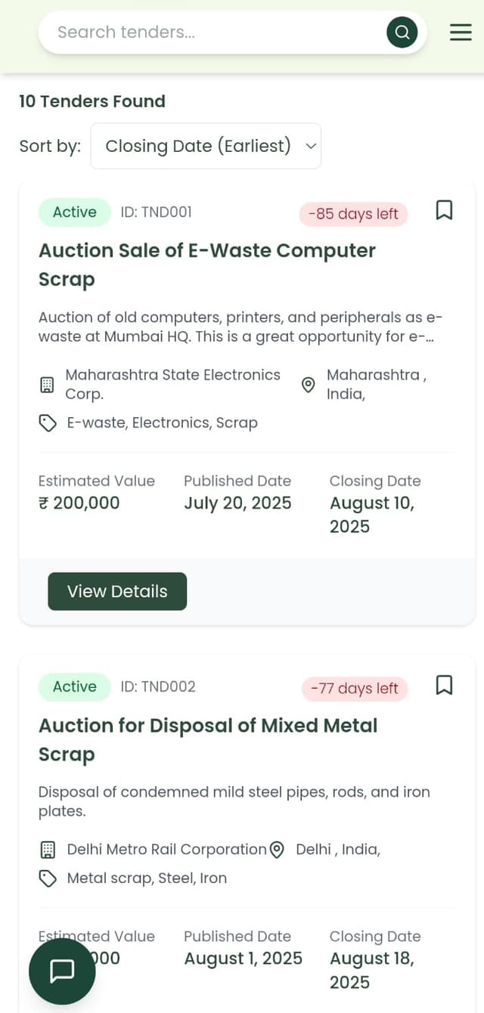Click location pin next to Delhi, India
Viewport: 484px width, 1013px height.
click(278, 850)
